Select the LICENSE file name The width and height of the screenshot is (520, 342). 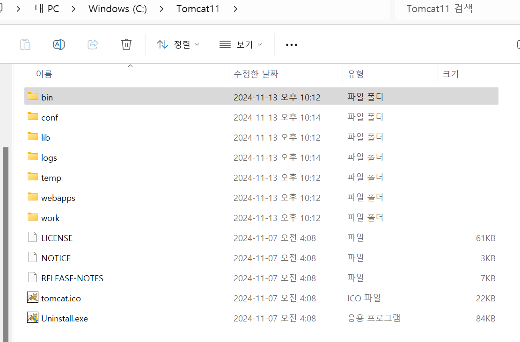tap(57, 238)
